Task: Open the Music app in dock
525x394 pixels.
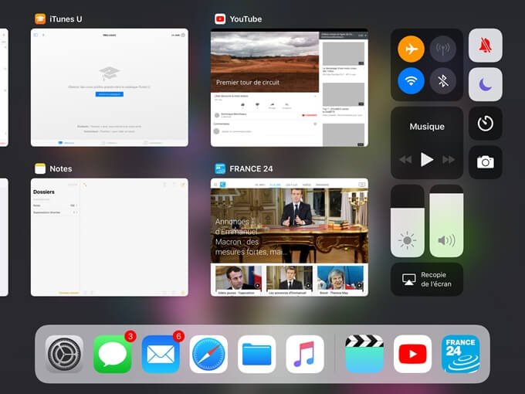Action: [x=305, y=354]
